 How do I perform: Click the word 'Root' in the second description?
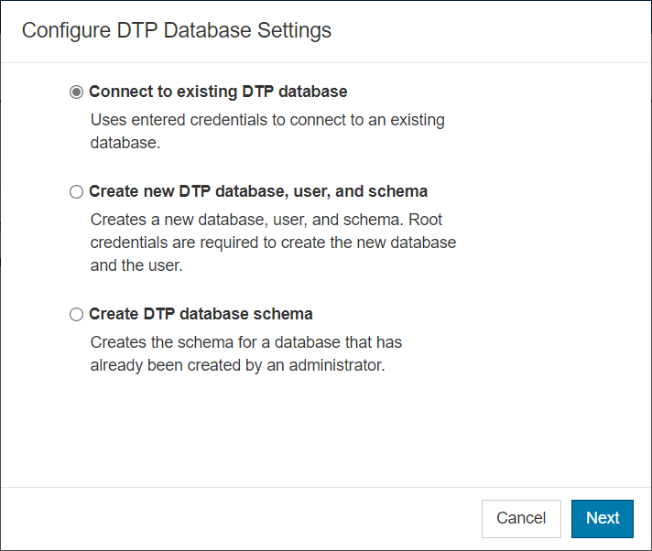pos(426,220)
